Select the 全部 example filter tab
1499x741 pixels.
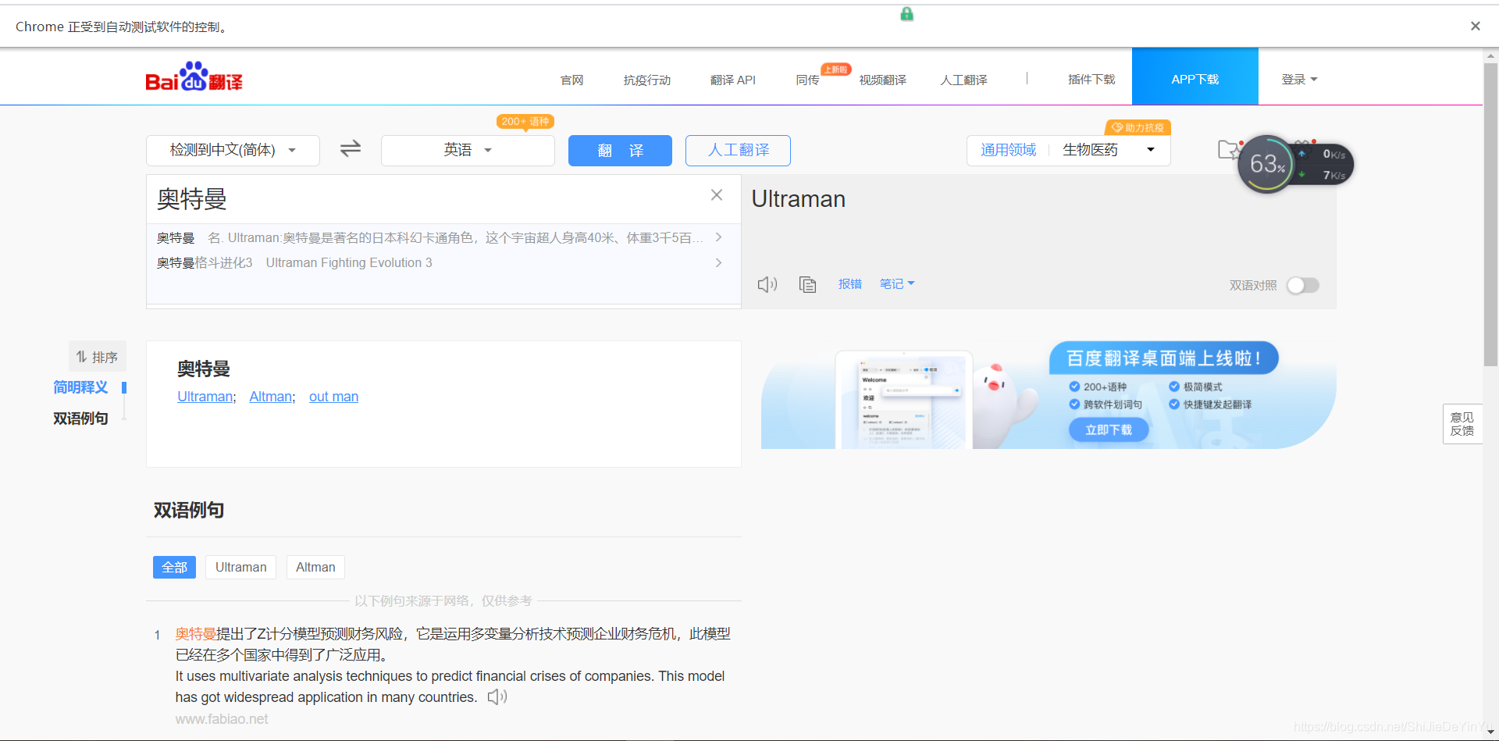coord(174,567)
